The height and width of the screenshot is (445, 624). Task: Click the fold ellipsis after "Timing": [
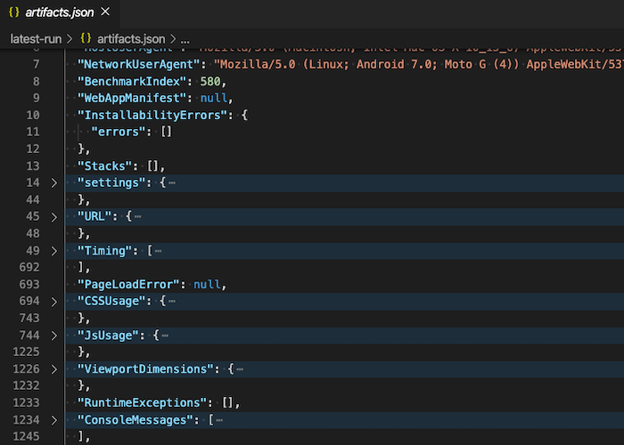tap(159, 251)
